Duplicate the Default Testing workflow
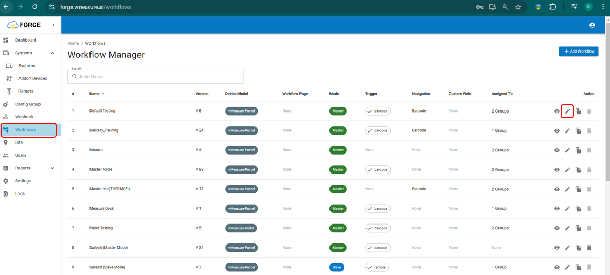The height and width of the screenshot is (275, 610). coord(578,111)
